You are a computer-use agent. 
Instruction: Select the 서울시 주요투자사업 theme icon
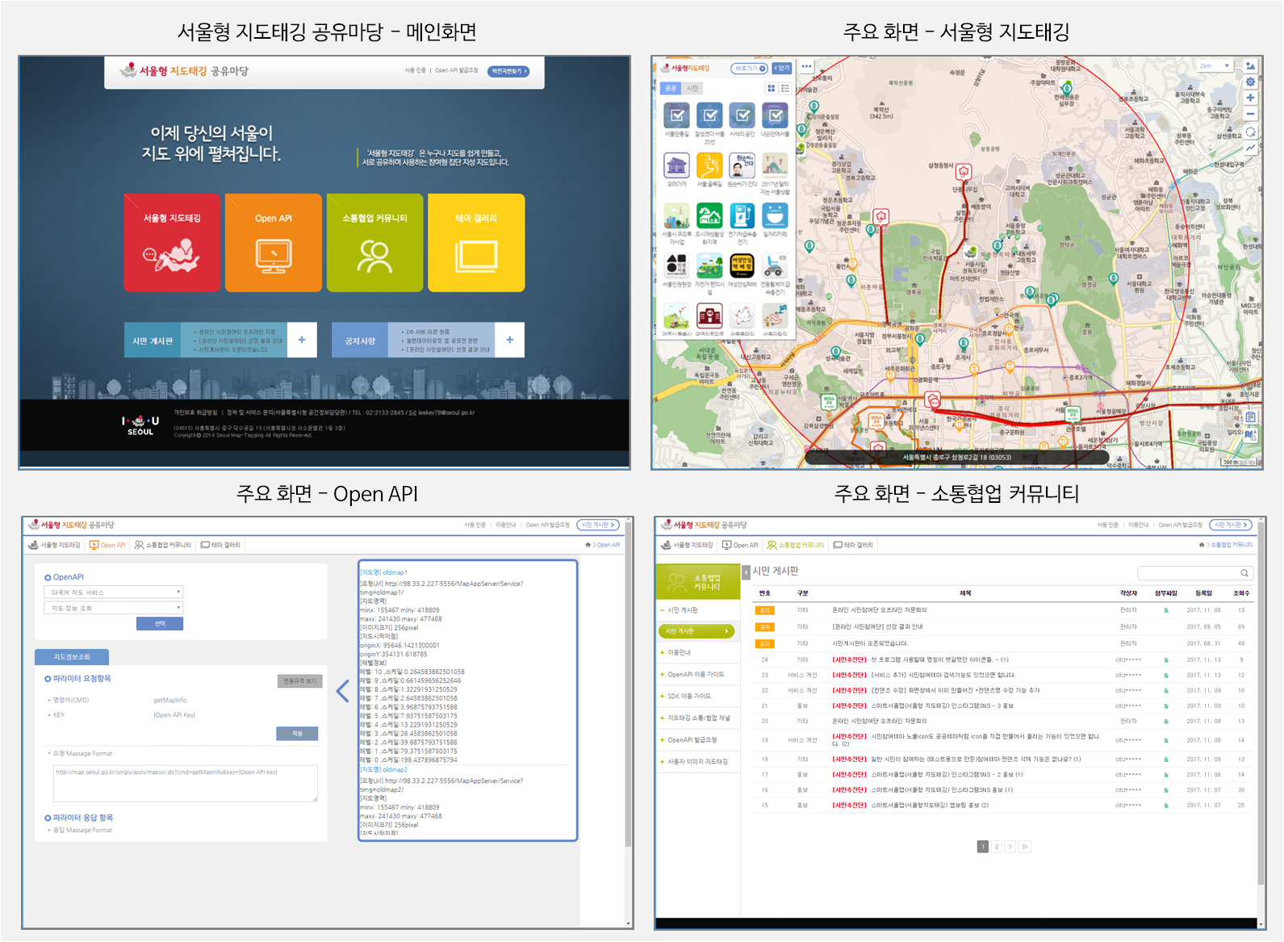tap(676, 216)
